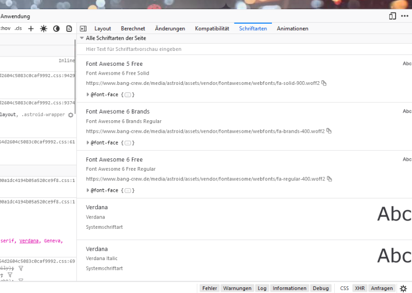Click the fa-regular-400.woff2 font URL
The height and width of the screenshot is (293, 412).
[x=205, y=179]
